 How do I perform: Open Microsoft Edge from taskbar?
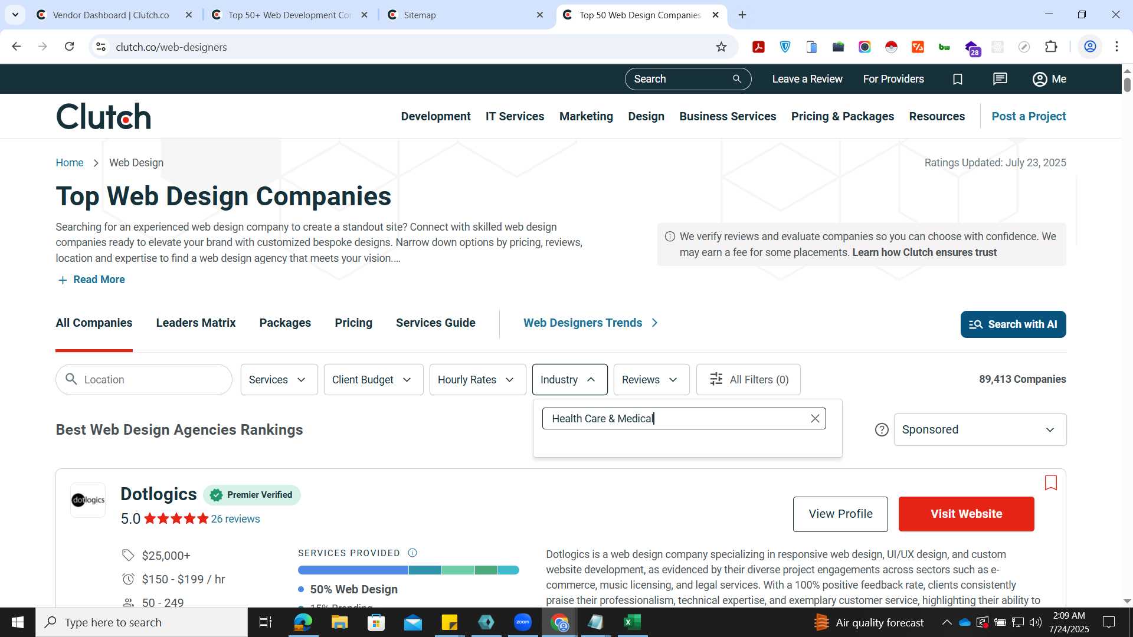303,622
